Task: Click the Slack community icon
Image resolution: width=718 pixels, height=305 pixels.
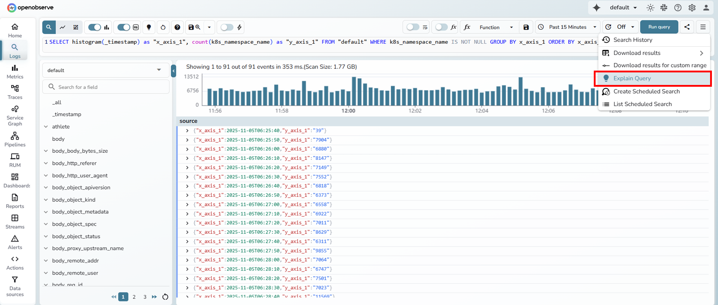Action: (x=664, y=8)
